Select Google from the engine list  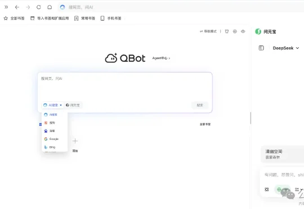coord(55,139)
